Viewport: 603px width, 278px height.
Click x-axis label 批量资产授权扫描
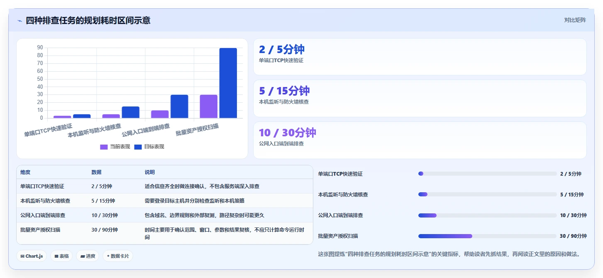(197, 130)
